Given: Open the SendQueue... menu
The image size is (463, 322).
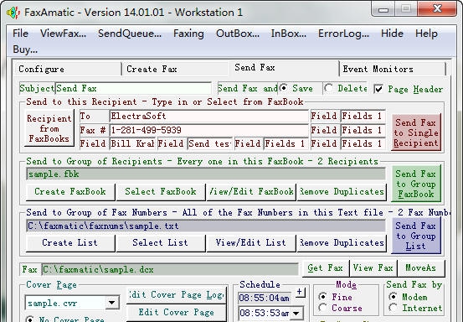Looking at the screenshot, I should click(x=130, y=34).
